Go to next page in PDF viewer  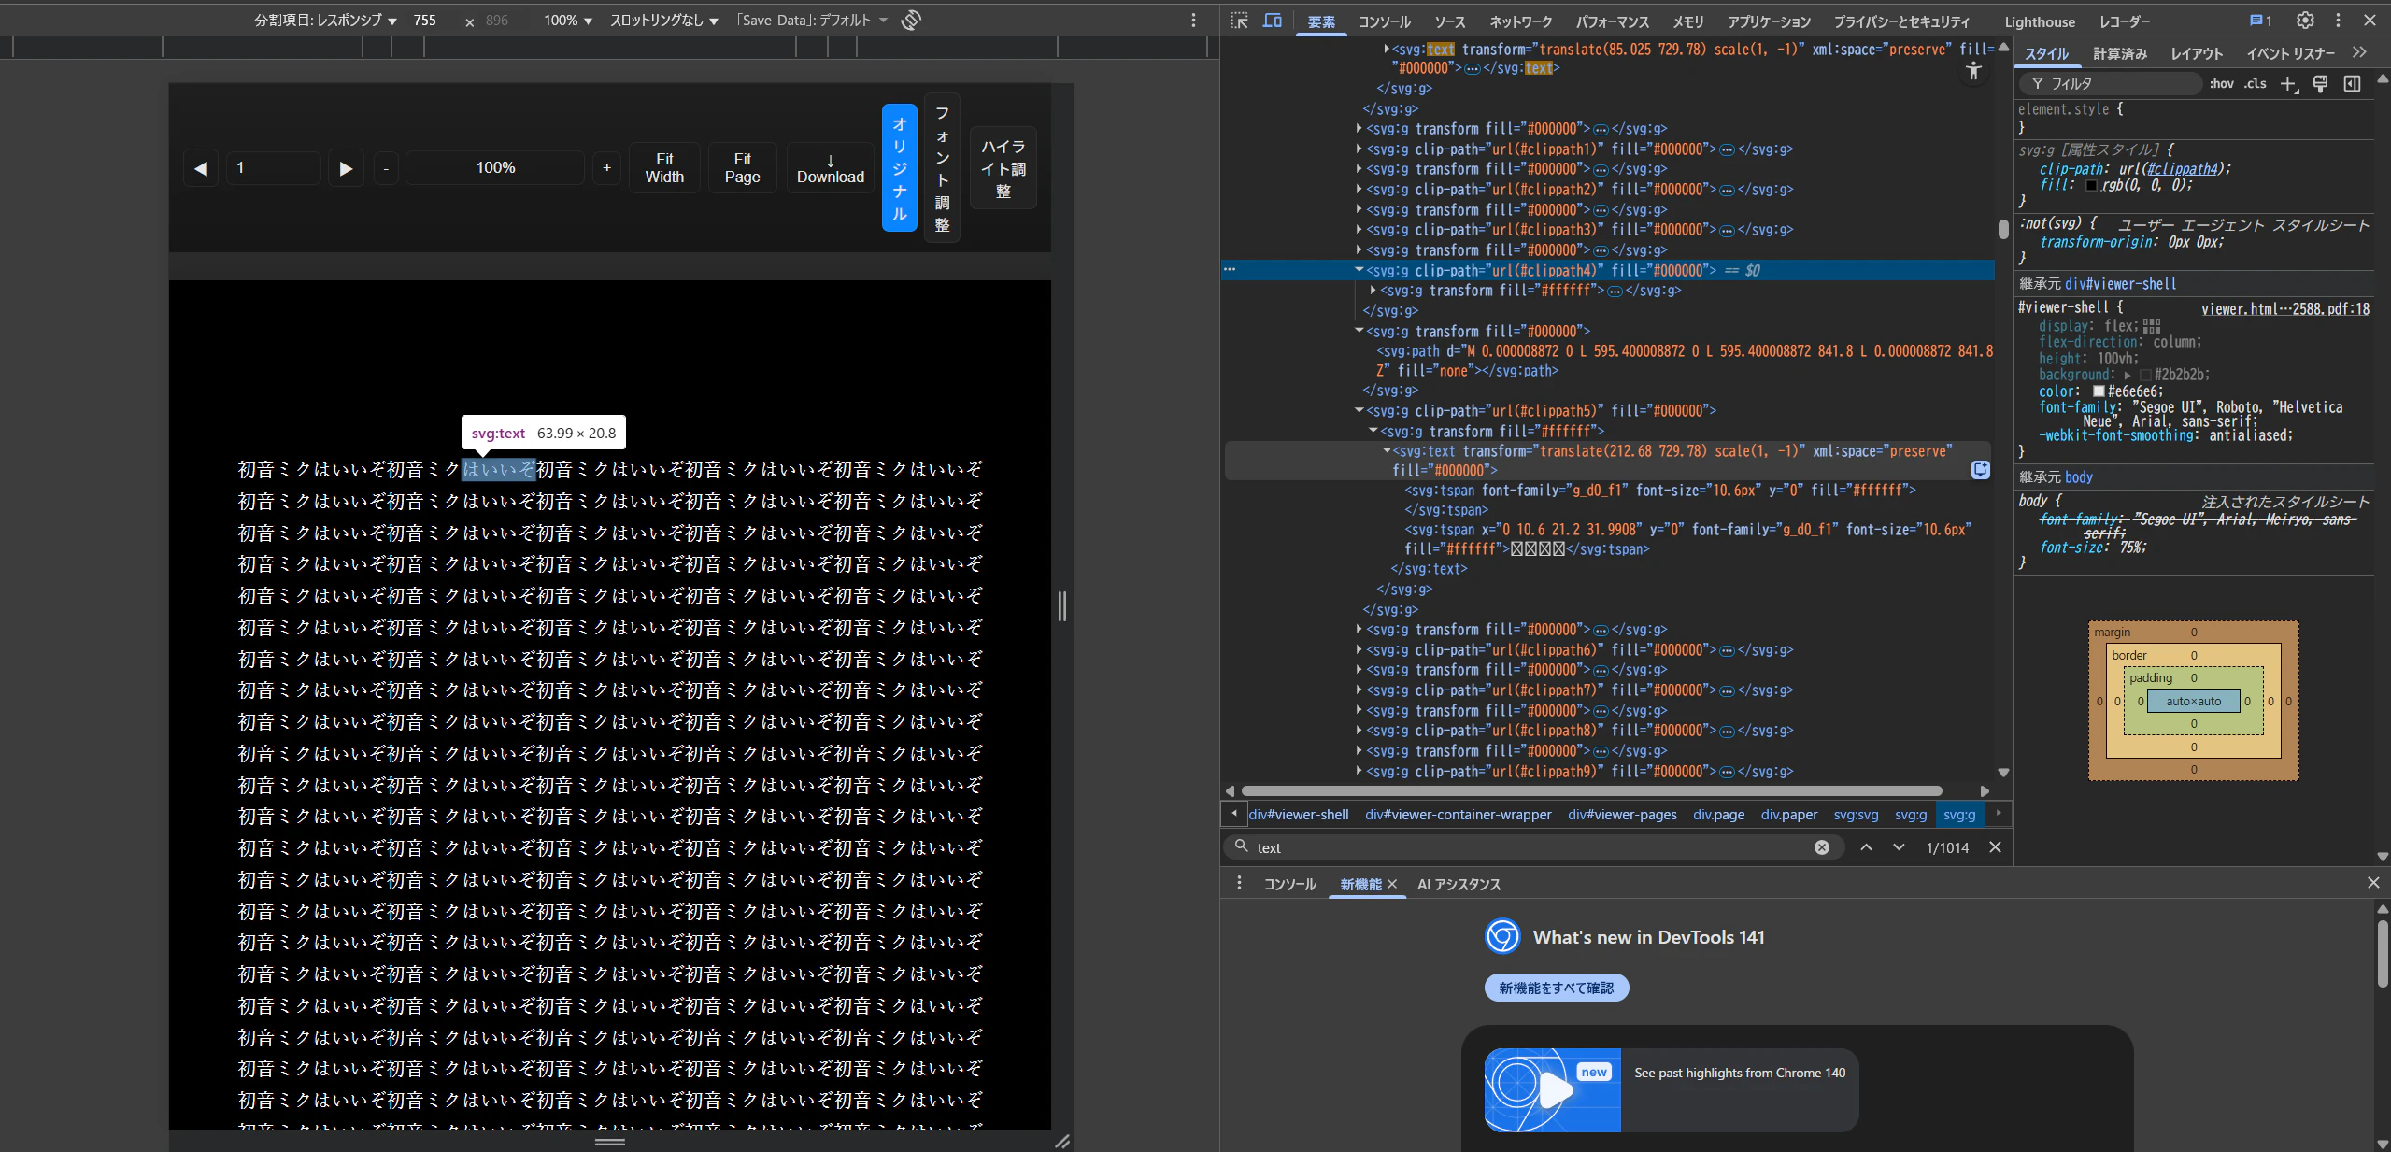[346, 168]
